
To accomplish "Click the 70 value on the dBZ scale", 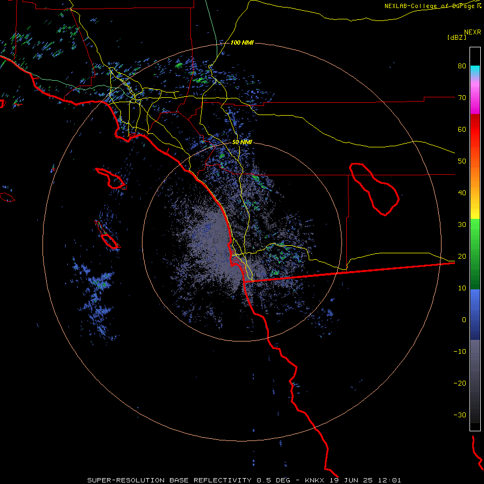I will [x=462, y=98].
